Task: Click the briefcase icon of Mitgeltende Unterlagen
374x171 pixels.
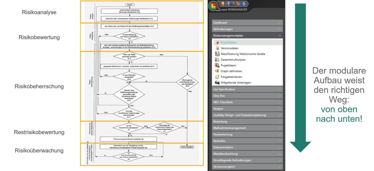Action: 217,82
